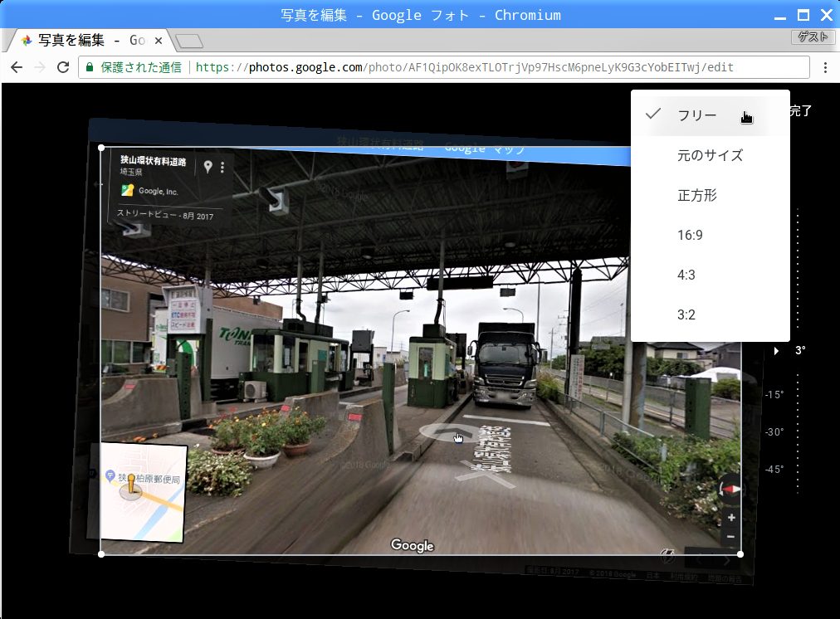Choose 元のサイズ from the aspect menu

[x=710, y=155]
